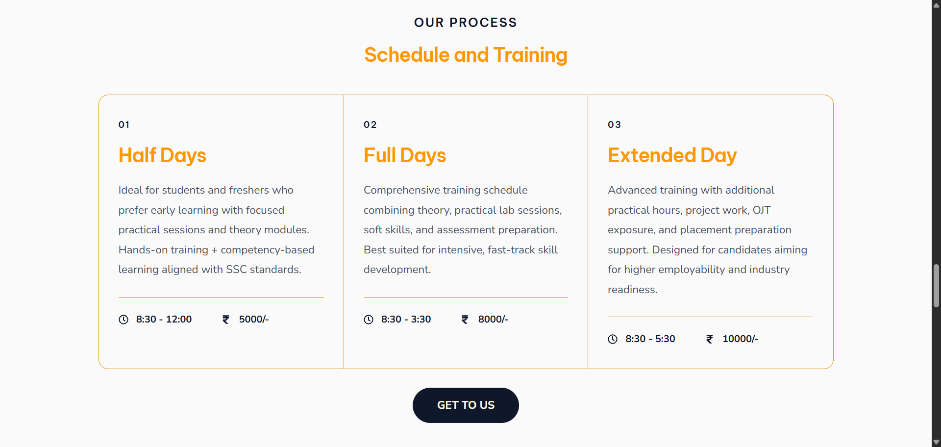The height and width of the screenshot is (447, 941).
Task: Click the scroll up arrow of scrollbar
Action: coord(936,5)
